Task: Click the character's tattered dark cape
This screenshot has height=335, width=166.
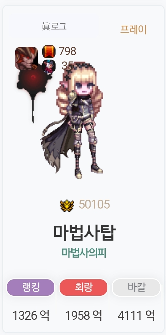Action: coord(56,145)
